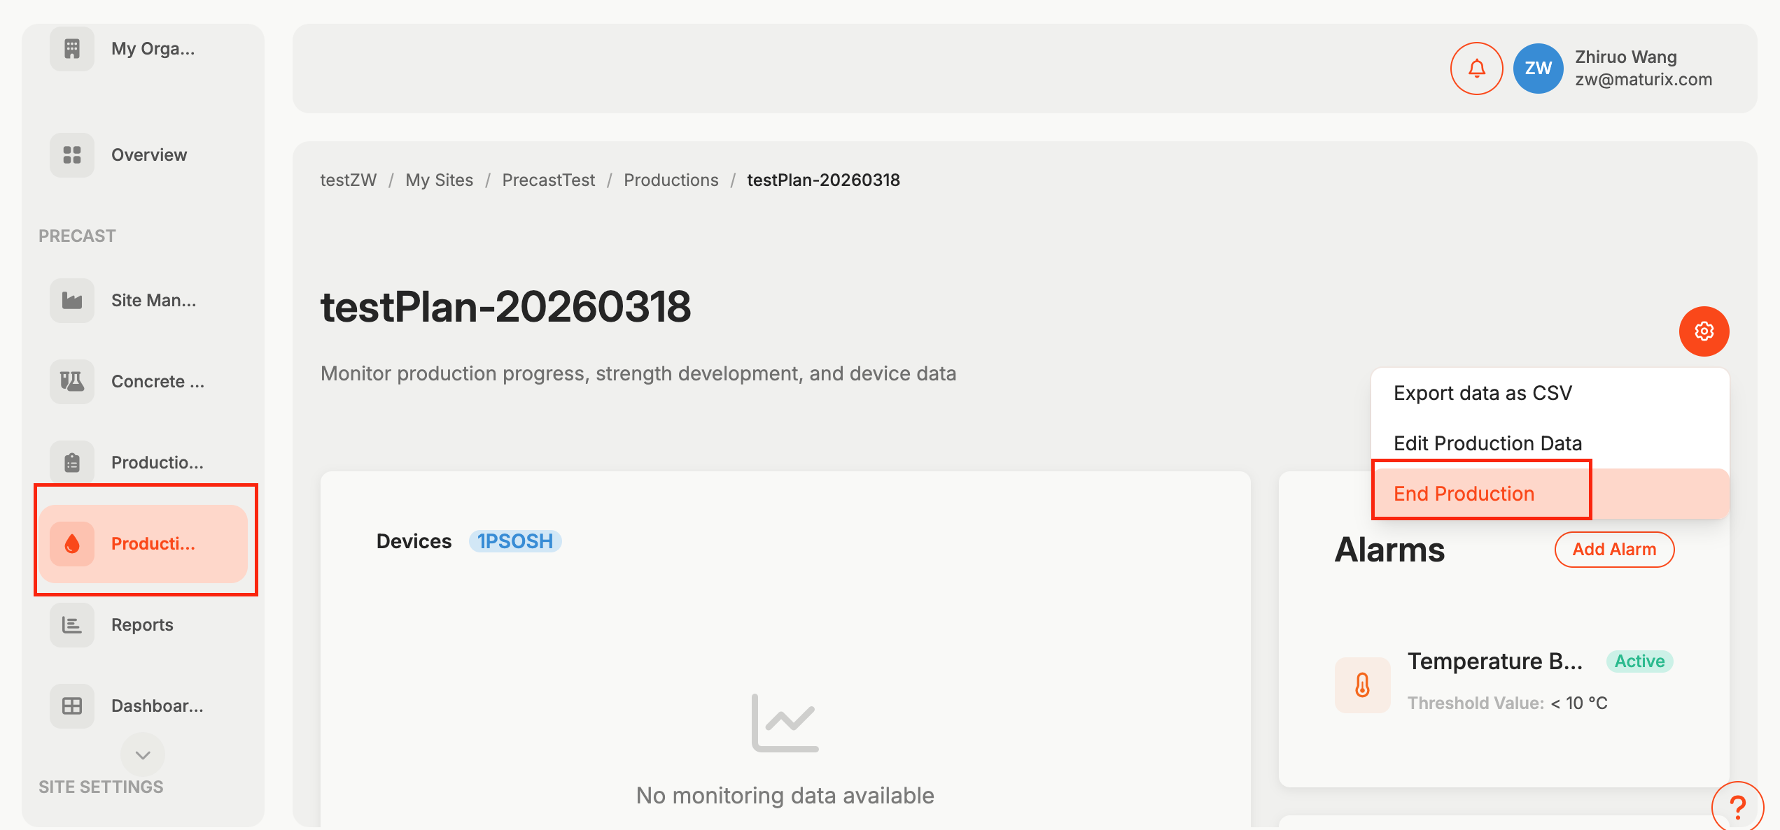Viewport: 1780px width, 830px height.
Task: Navigate to Productions via breadcrumb
Action: tap(671, 180)
